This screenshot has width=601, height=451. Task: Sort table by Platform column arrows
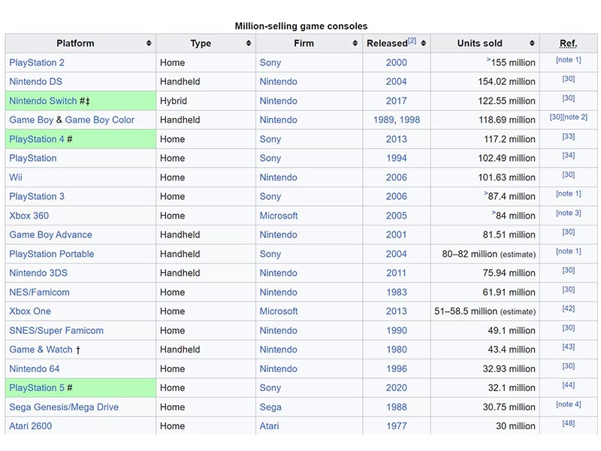pos(149,44)
